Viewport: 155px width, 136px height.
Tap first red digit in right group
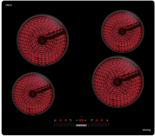click(97, 120)
